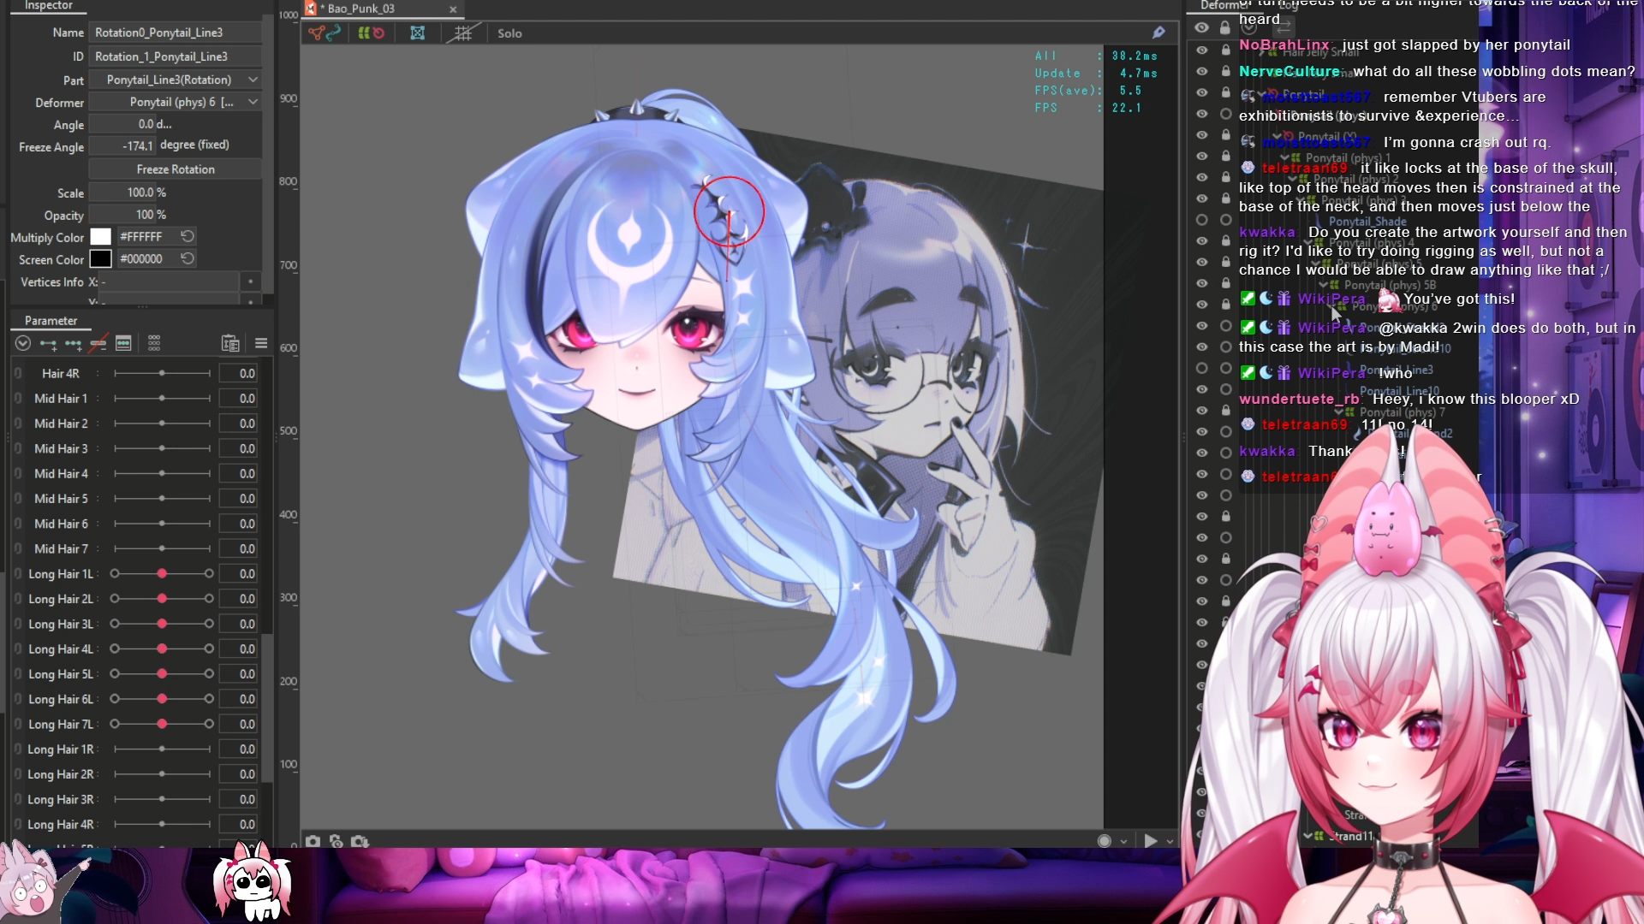Select the orange vertex edit tool icon
Screen dimensions: 1644x924
317,33
